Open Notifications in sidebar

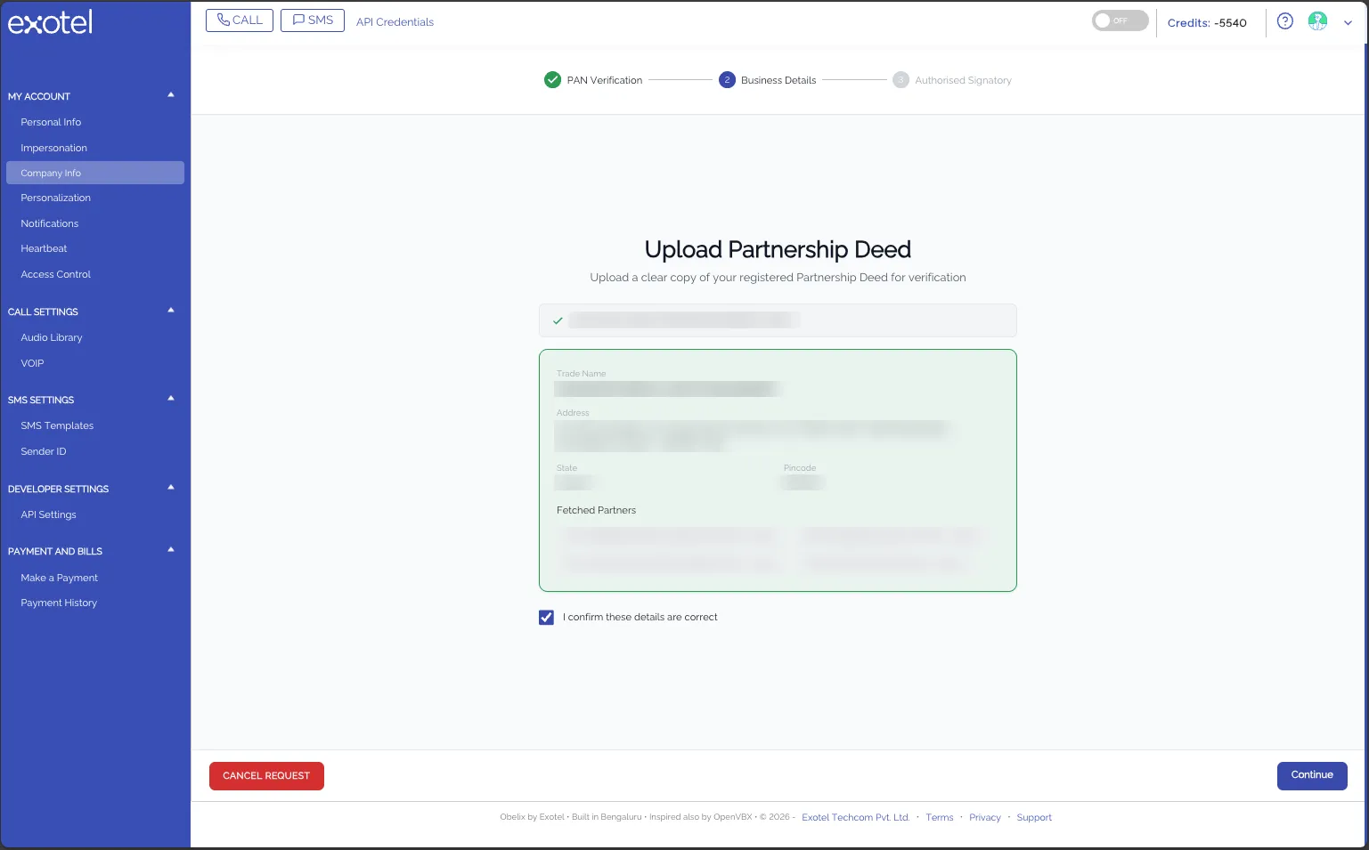pos(50,223)
